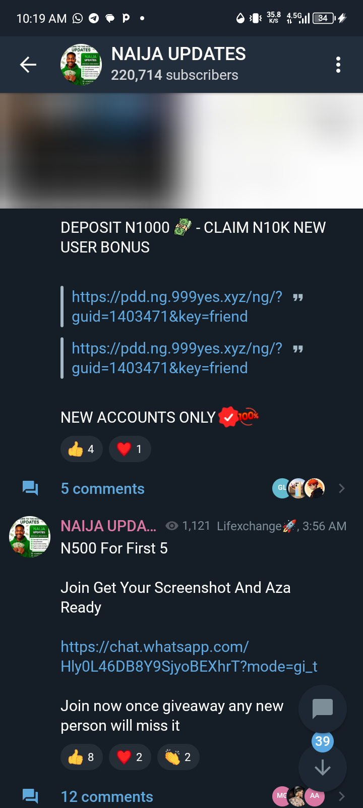363x808 pixels.
Task: Tap the floating chat bubble button
Action: (322, 709)
